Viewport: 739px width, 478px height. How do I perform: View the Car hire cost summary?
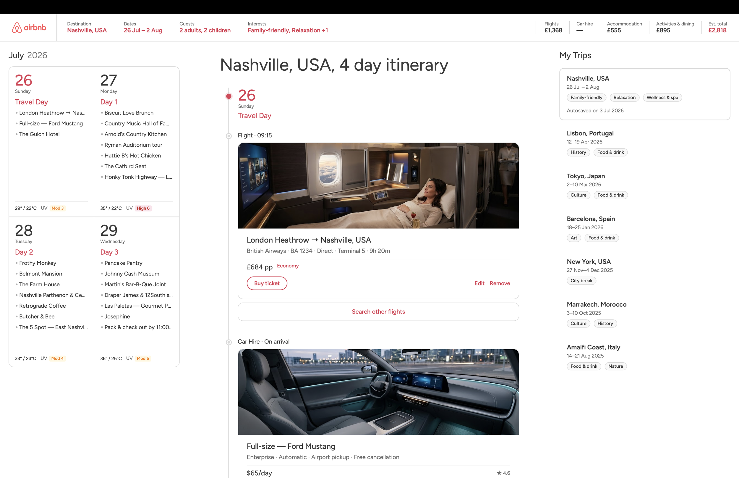tap(585, 27)
